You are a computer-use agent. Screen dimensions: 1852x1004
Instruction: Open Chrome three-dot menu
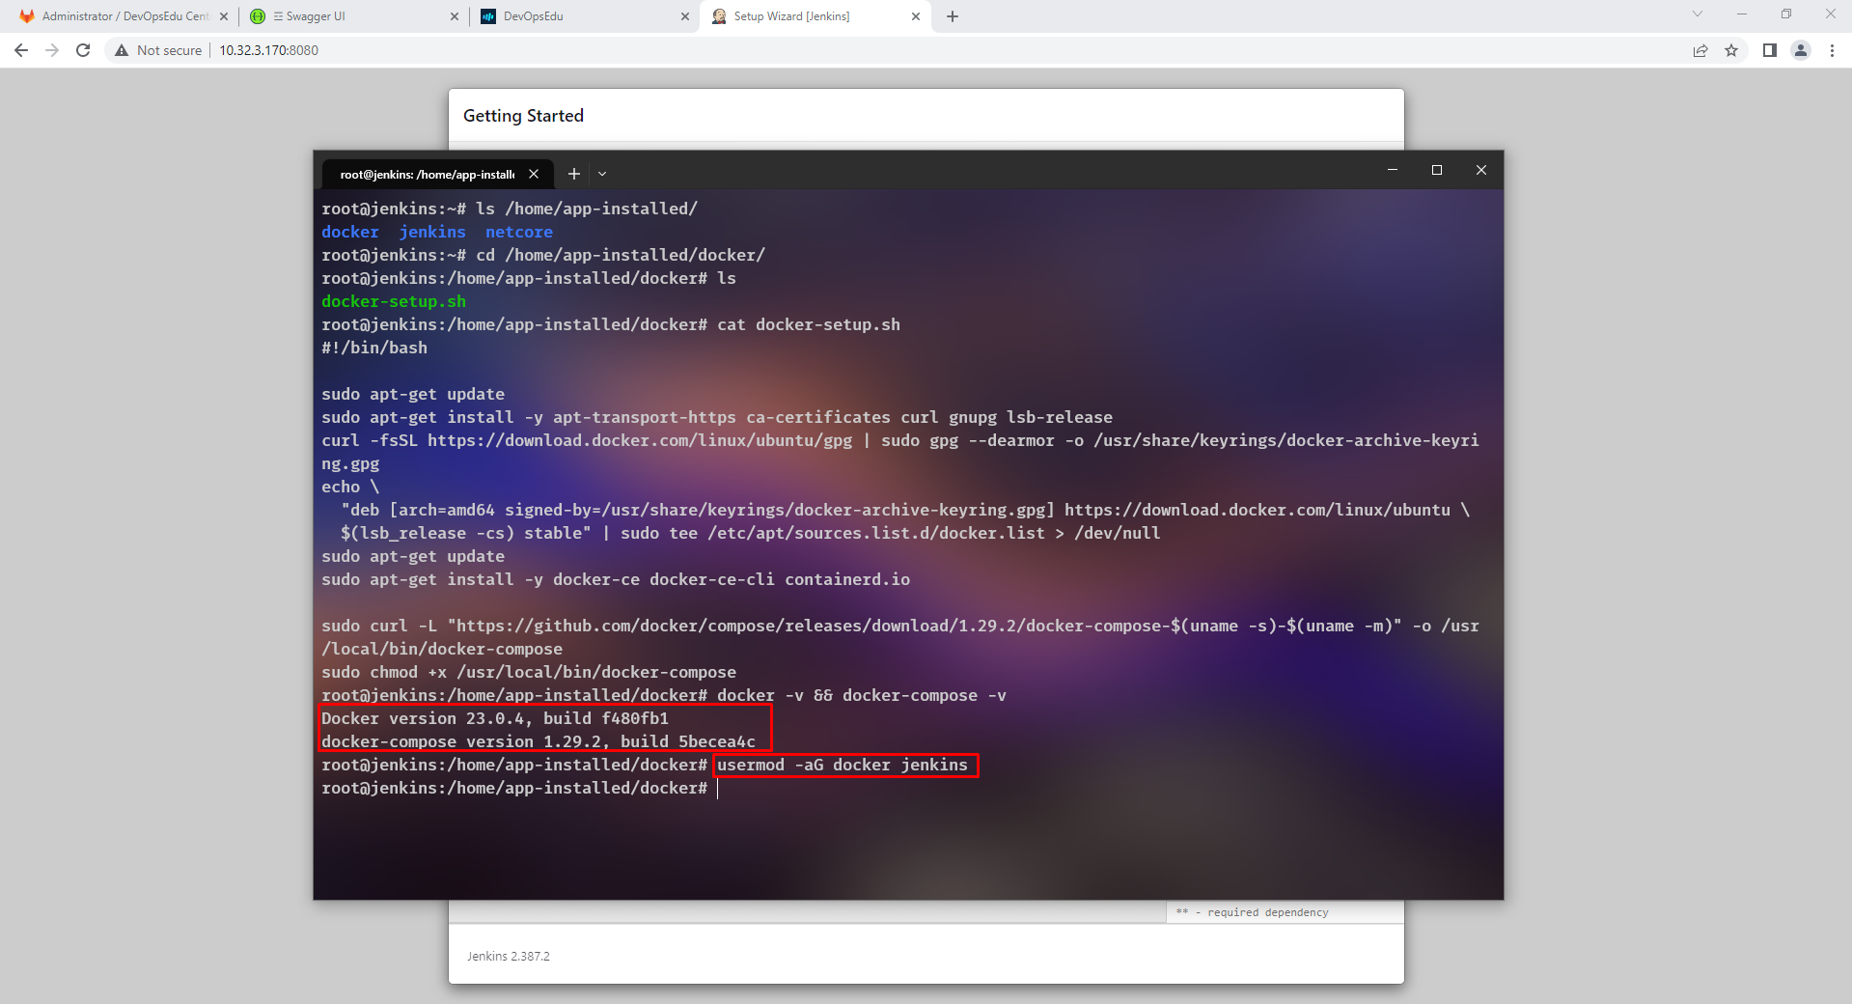(1832, 50)
